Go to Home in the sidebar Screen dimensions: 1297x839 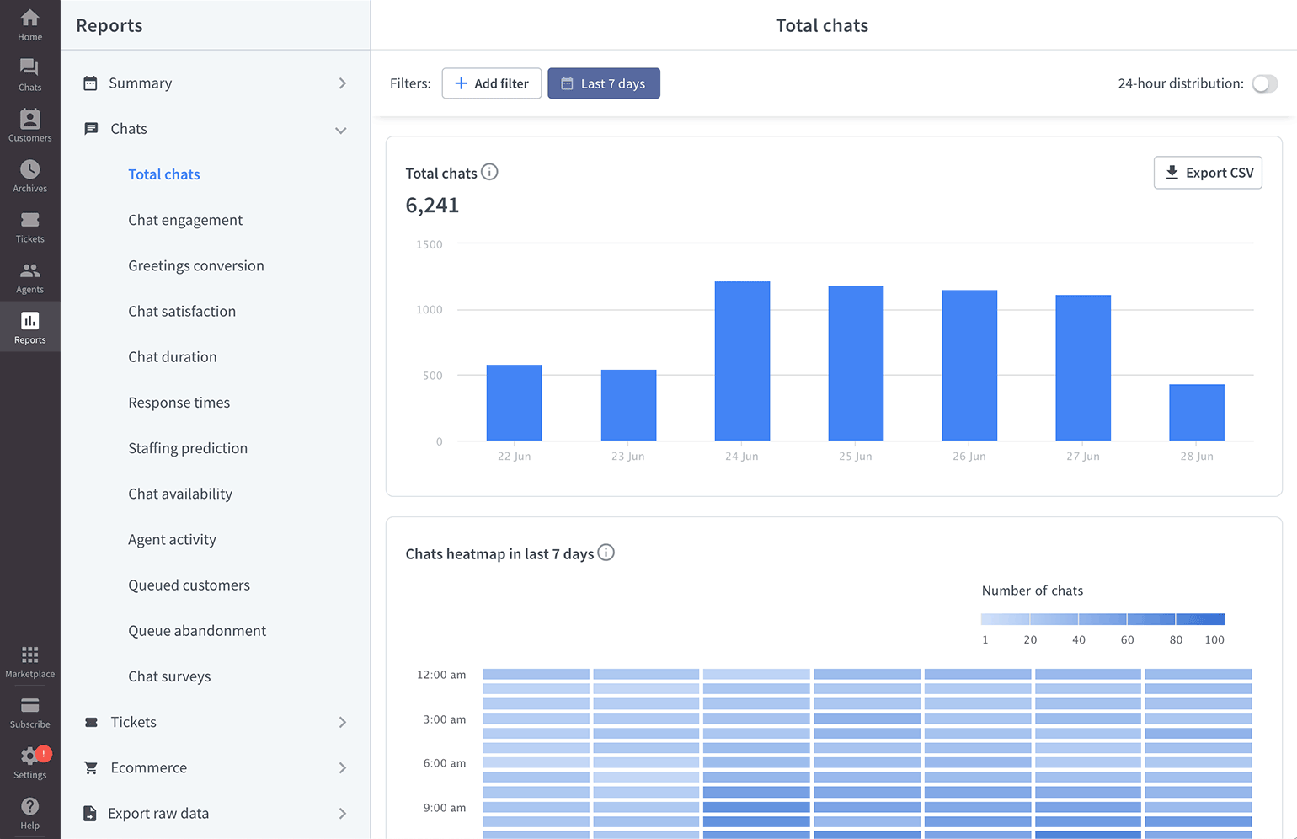click(x=29, y=24)
